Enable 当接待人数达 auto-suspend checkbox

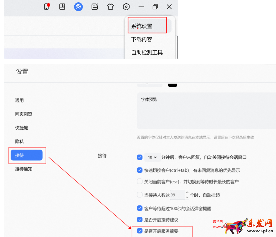coord(140,195)
